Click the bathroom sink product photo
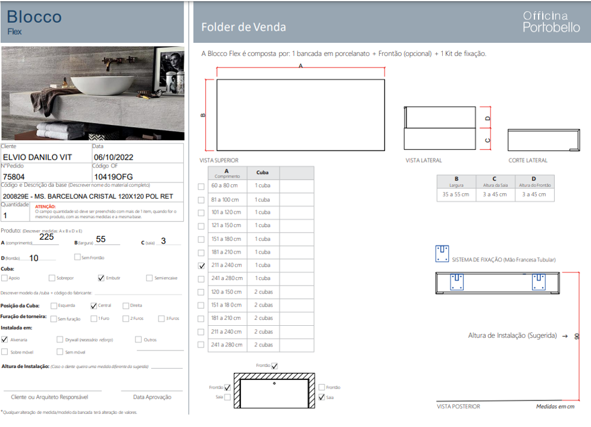 [93, 93]
